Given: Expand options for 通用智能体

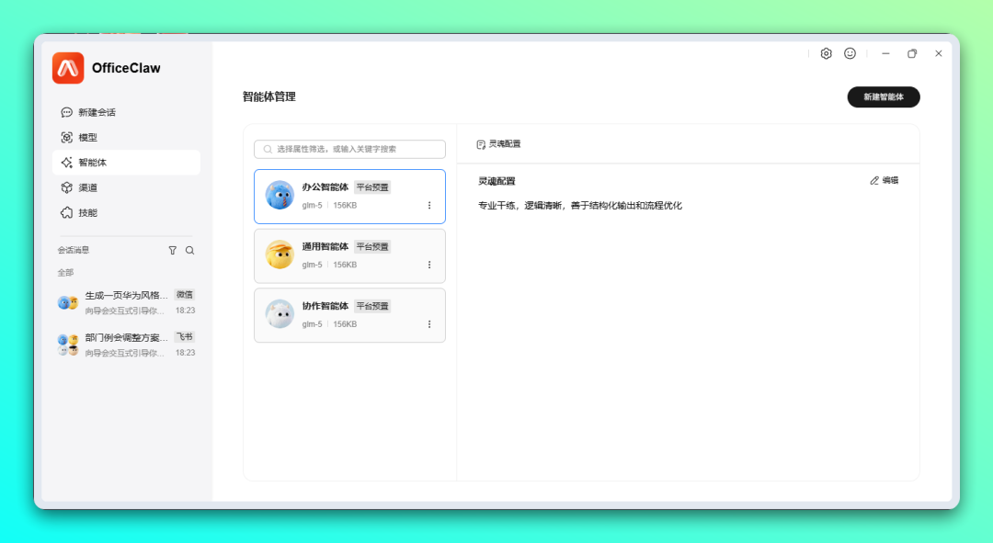Looking at the screenshot, I should coord(429,264).
